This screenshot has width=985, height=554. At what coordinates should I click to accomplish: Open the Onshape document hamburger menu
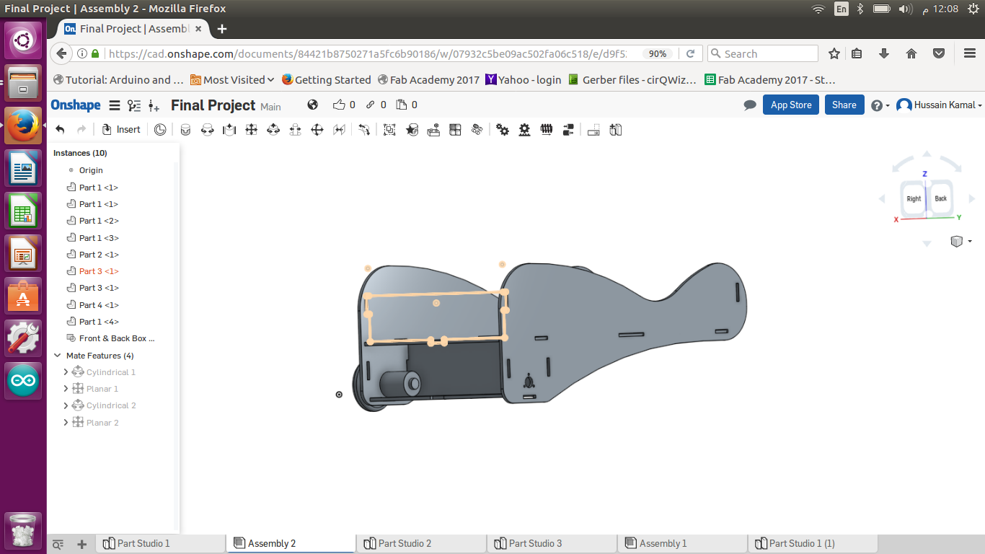coord(114,105)
